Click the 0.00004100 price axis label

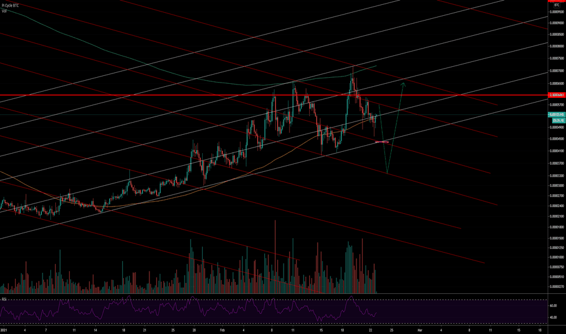click(557, 151)
